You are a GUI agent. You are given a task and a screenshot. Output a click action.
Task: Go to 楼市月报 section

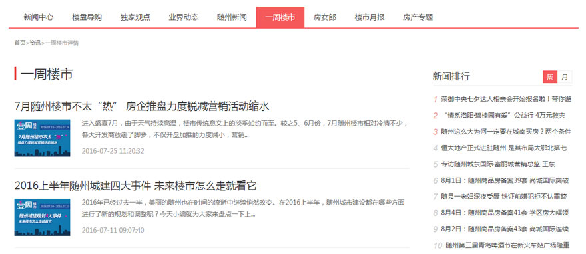(370, 17)
